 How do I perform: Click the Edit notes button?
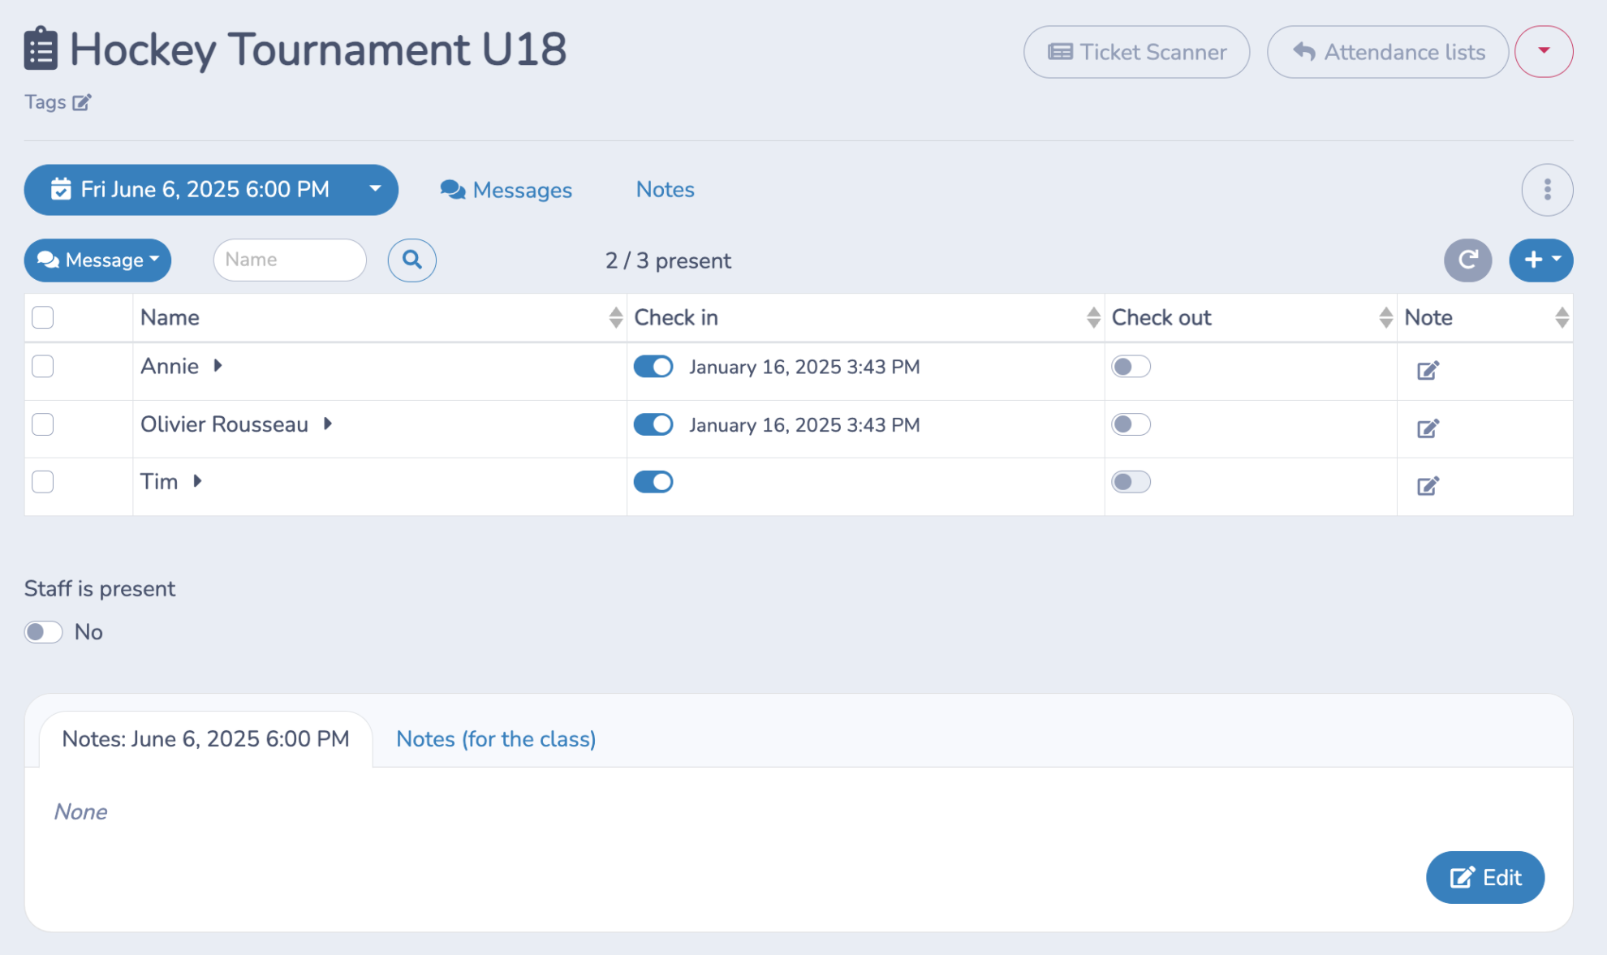click(1484, 877)
